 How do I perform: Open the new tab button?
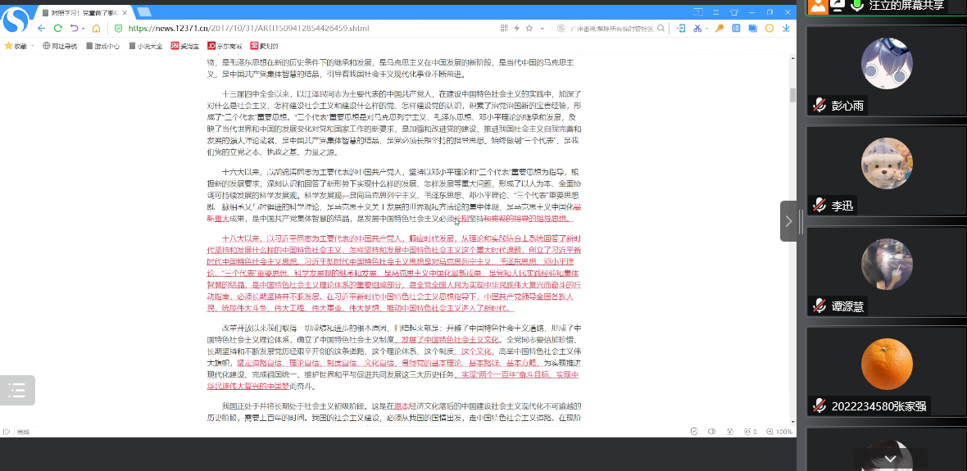click(x=144, y=12)
